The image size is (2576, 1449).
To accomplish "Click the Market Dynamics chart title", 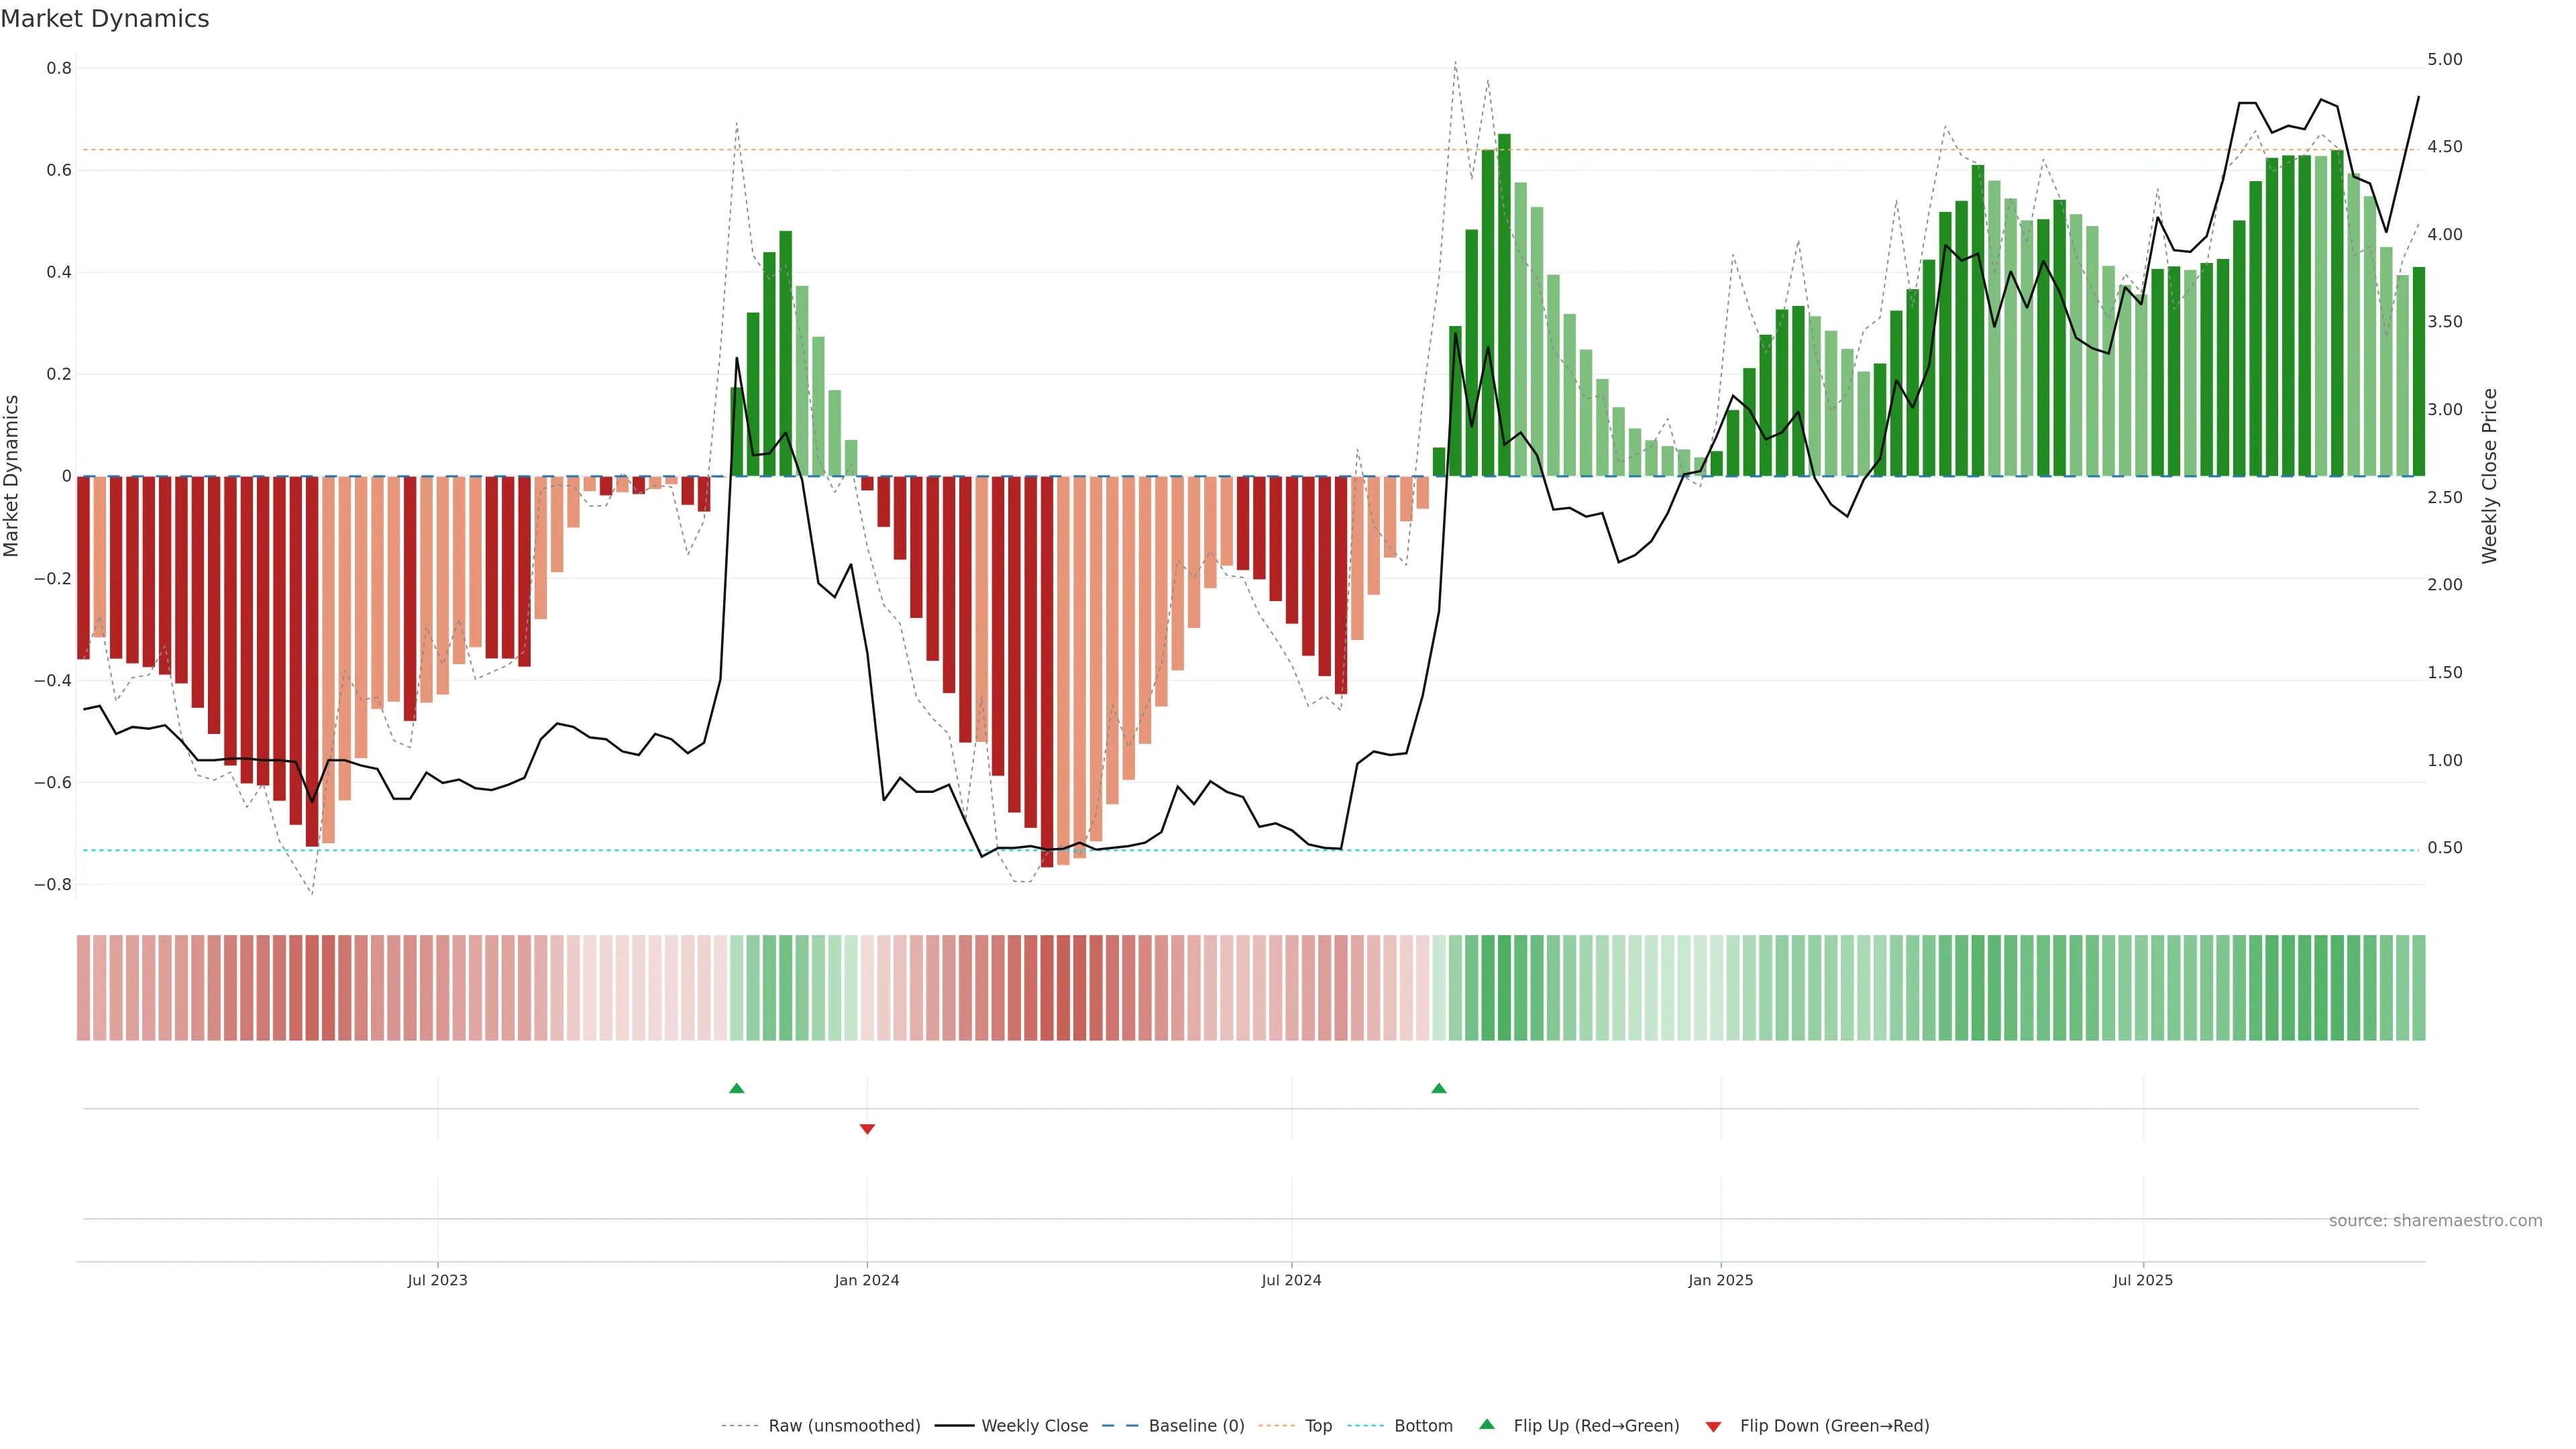I will [105, 19].
